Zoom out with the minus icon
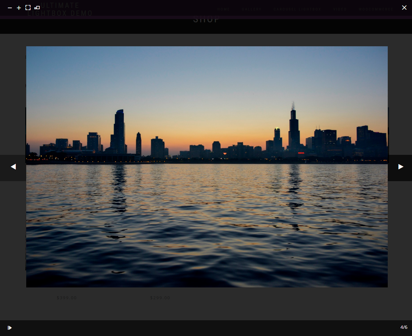 point(10,8)
